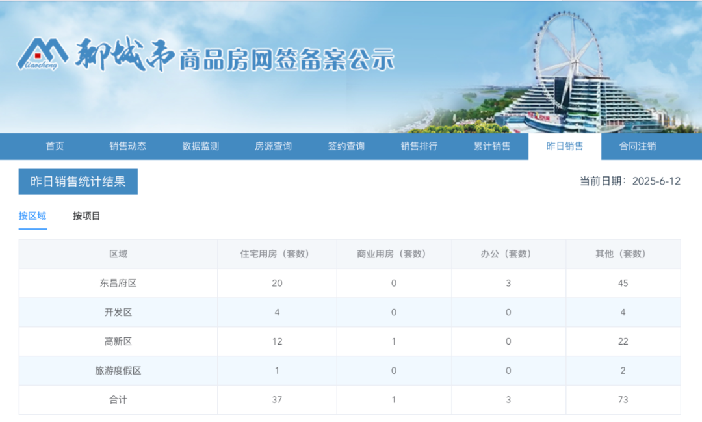Click the 高新区 row label
This screenshot has height=422, width=702.
pyautogui.click(x=118, y=341)
